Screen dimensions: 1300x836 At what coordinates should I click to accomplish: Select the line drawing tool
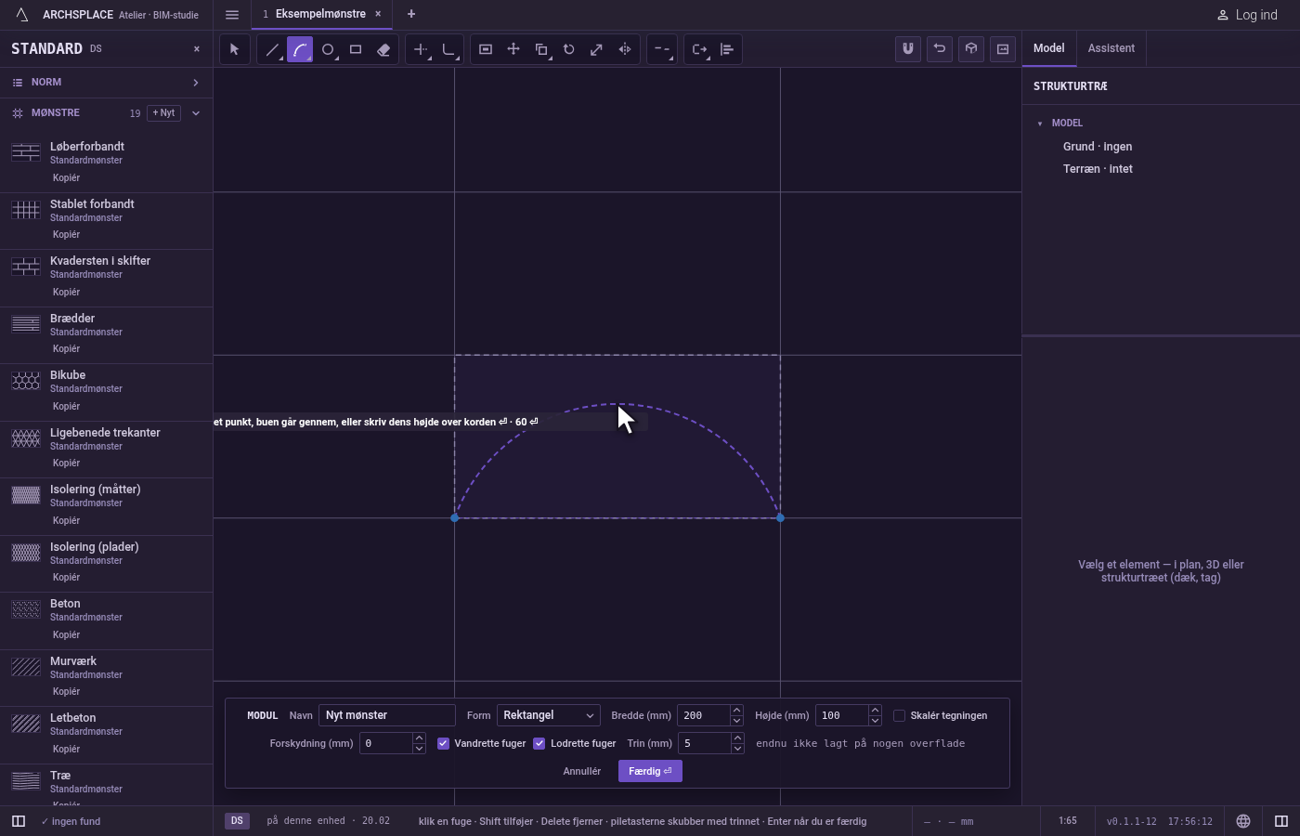click(272, 49)
